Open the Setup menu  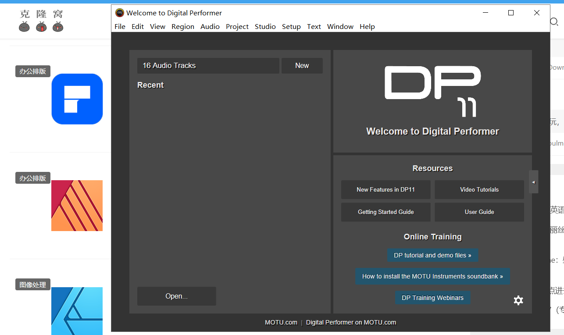pos(291,27)
